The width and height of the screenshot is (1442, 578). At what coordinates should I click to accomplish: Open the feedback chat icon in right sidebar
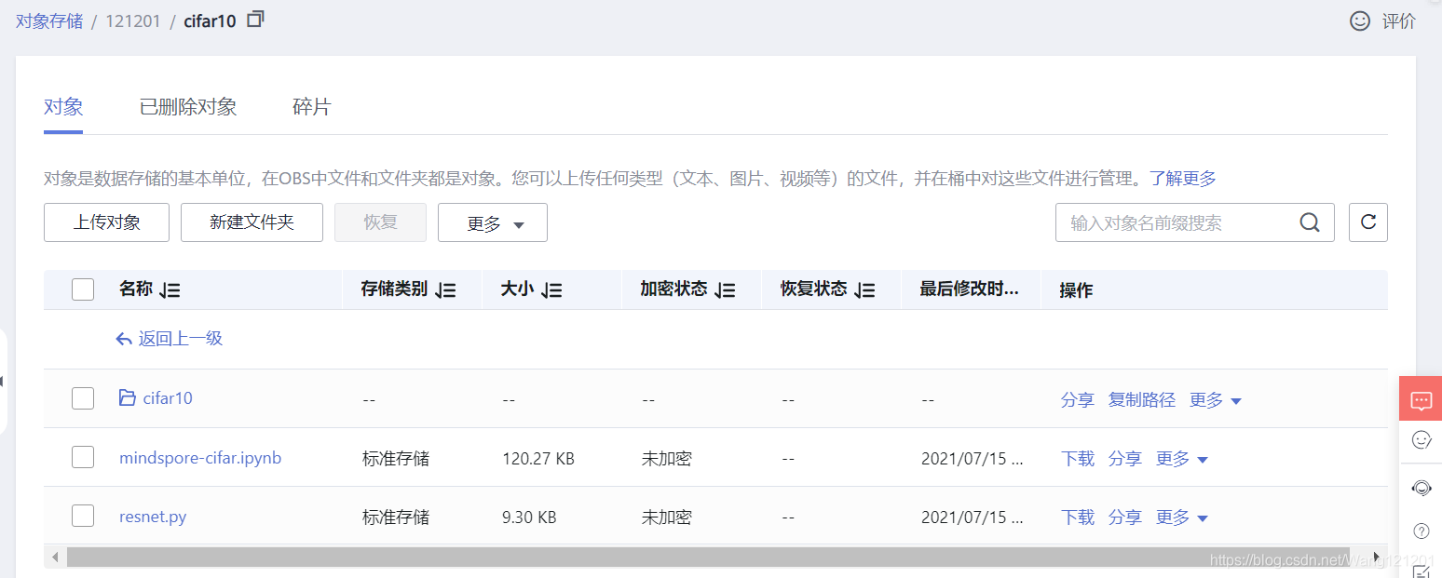[x=1421, y=399]
